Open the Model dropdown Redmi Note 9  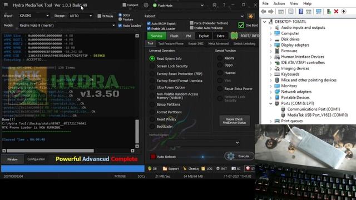point(67,26)
